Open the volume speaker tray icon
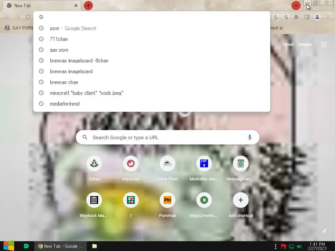Screen dimensions: 335x251 click(299, 246)
